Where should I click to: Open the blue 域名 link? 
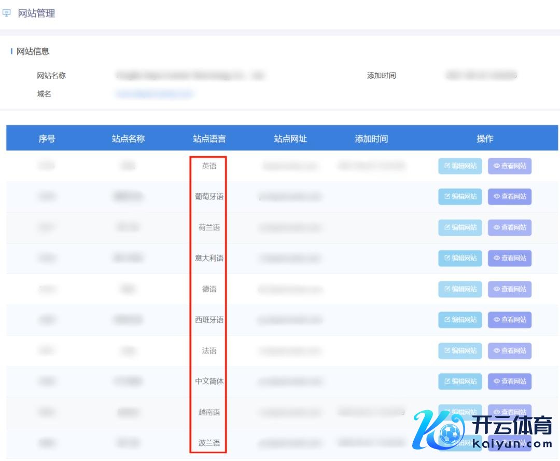click(x=155, y=94)
